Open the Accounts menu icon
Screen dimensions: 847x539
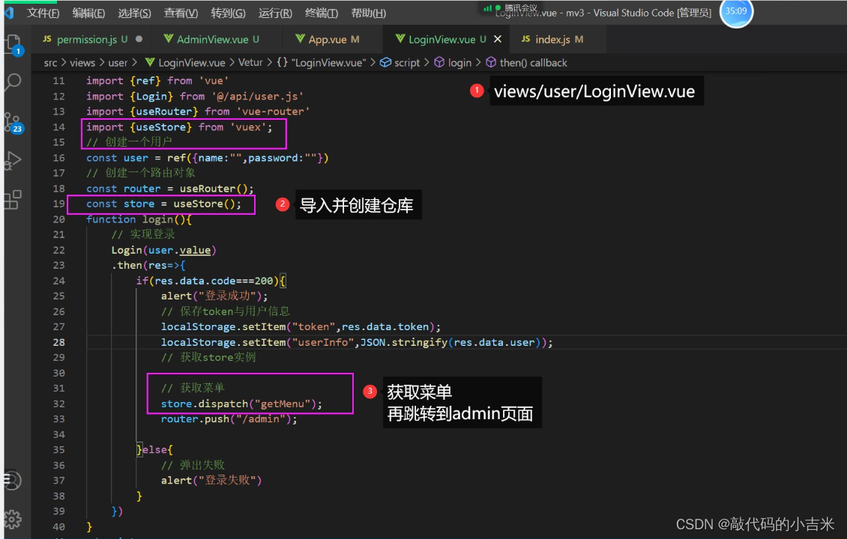pyautogui.click(x=13, y=480)
